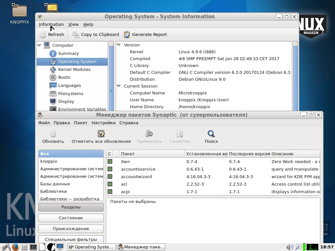Open the Настройки menu

103,123
